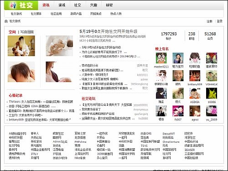
Task: Open the 热点人物 submenu item
Action: tap(116, 14)
